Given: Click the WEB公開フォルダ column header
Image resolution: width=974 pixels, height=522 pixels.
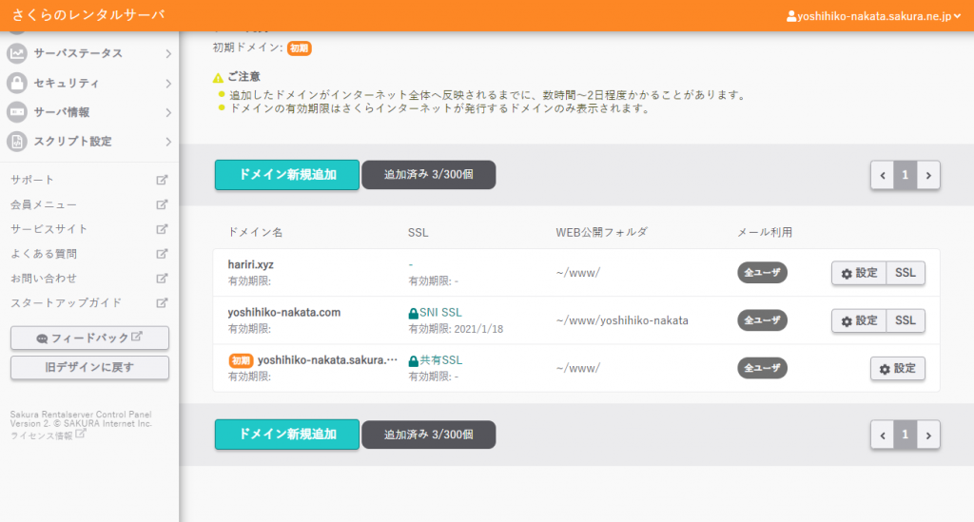Looking at the screenshot, I should pyautogui.click(x=601, y=232).
